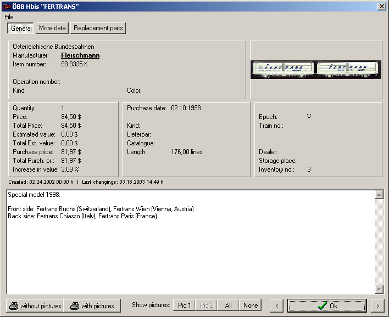The height and width of the screenshot is (317, 389).
Task: Click the Purchase price value 81,97 $
Action: (x=71, y=152)
